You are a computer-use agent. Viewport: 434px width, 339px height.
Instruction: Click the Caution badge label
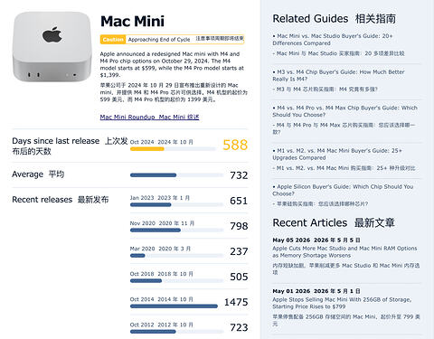[113, 40]
